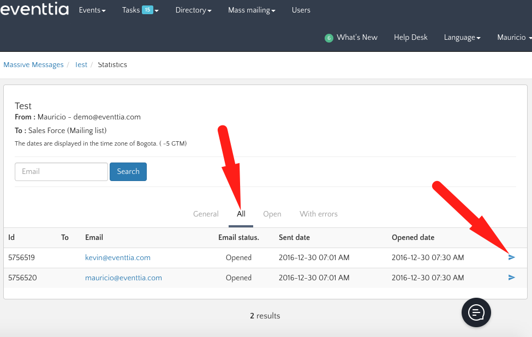The image size is (532, 337).
Task: Click the send icon for kevin@eventtia.com row
Action: [x=511, y=257]
